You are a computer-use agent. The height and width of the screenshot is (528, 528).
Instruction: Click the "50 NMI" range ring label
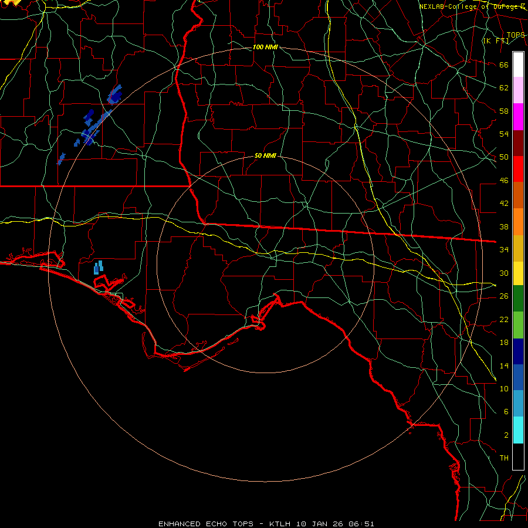click(265, 155)
